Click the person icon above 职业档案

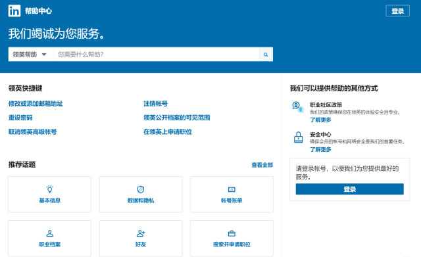[x=50, y=233]
